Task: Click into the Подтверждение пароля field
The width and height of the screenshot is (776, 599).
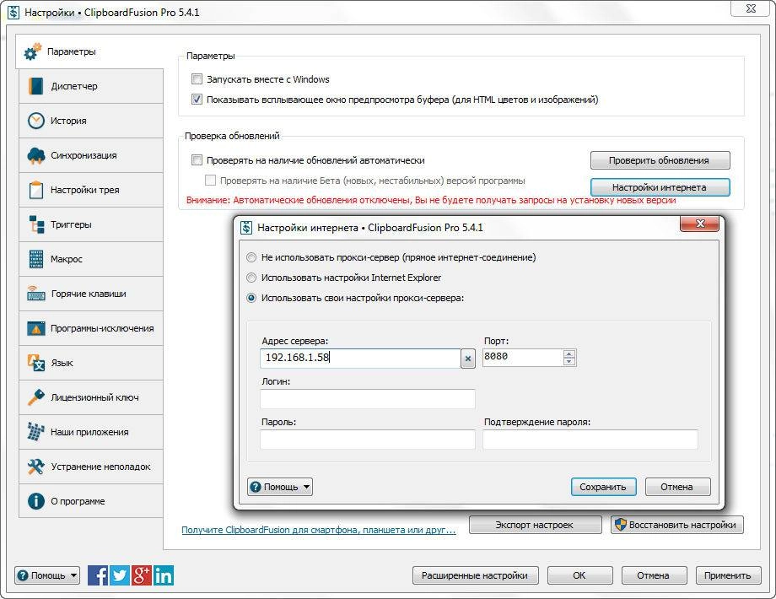Action: click(x=590, y=440)
